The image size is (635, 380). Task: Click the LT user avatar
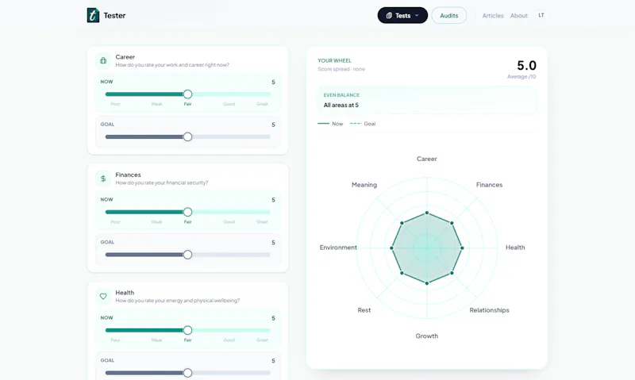tap(541, 15)
